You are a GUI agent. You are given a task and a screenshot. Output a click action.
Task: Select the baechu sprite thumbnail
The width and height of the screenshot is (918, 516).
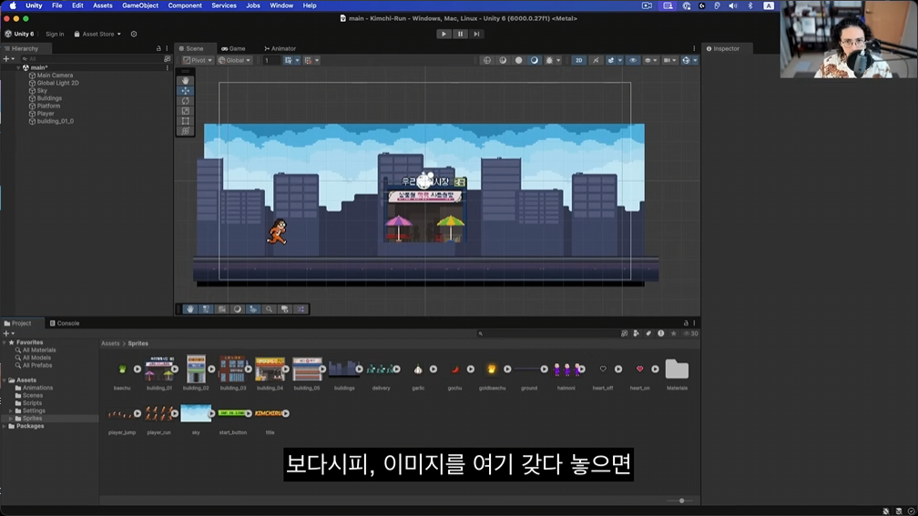(x=122, y=369)
